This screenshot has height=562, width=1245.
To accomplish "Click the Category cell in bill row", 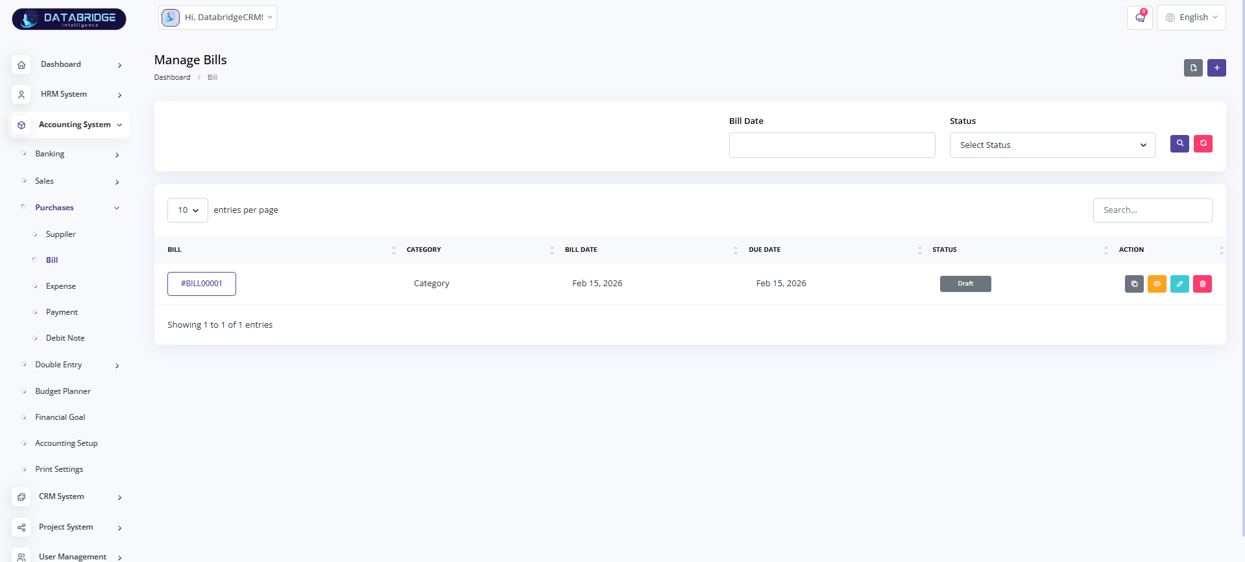I will 431,284.
